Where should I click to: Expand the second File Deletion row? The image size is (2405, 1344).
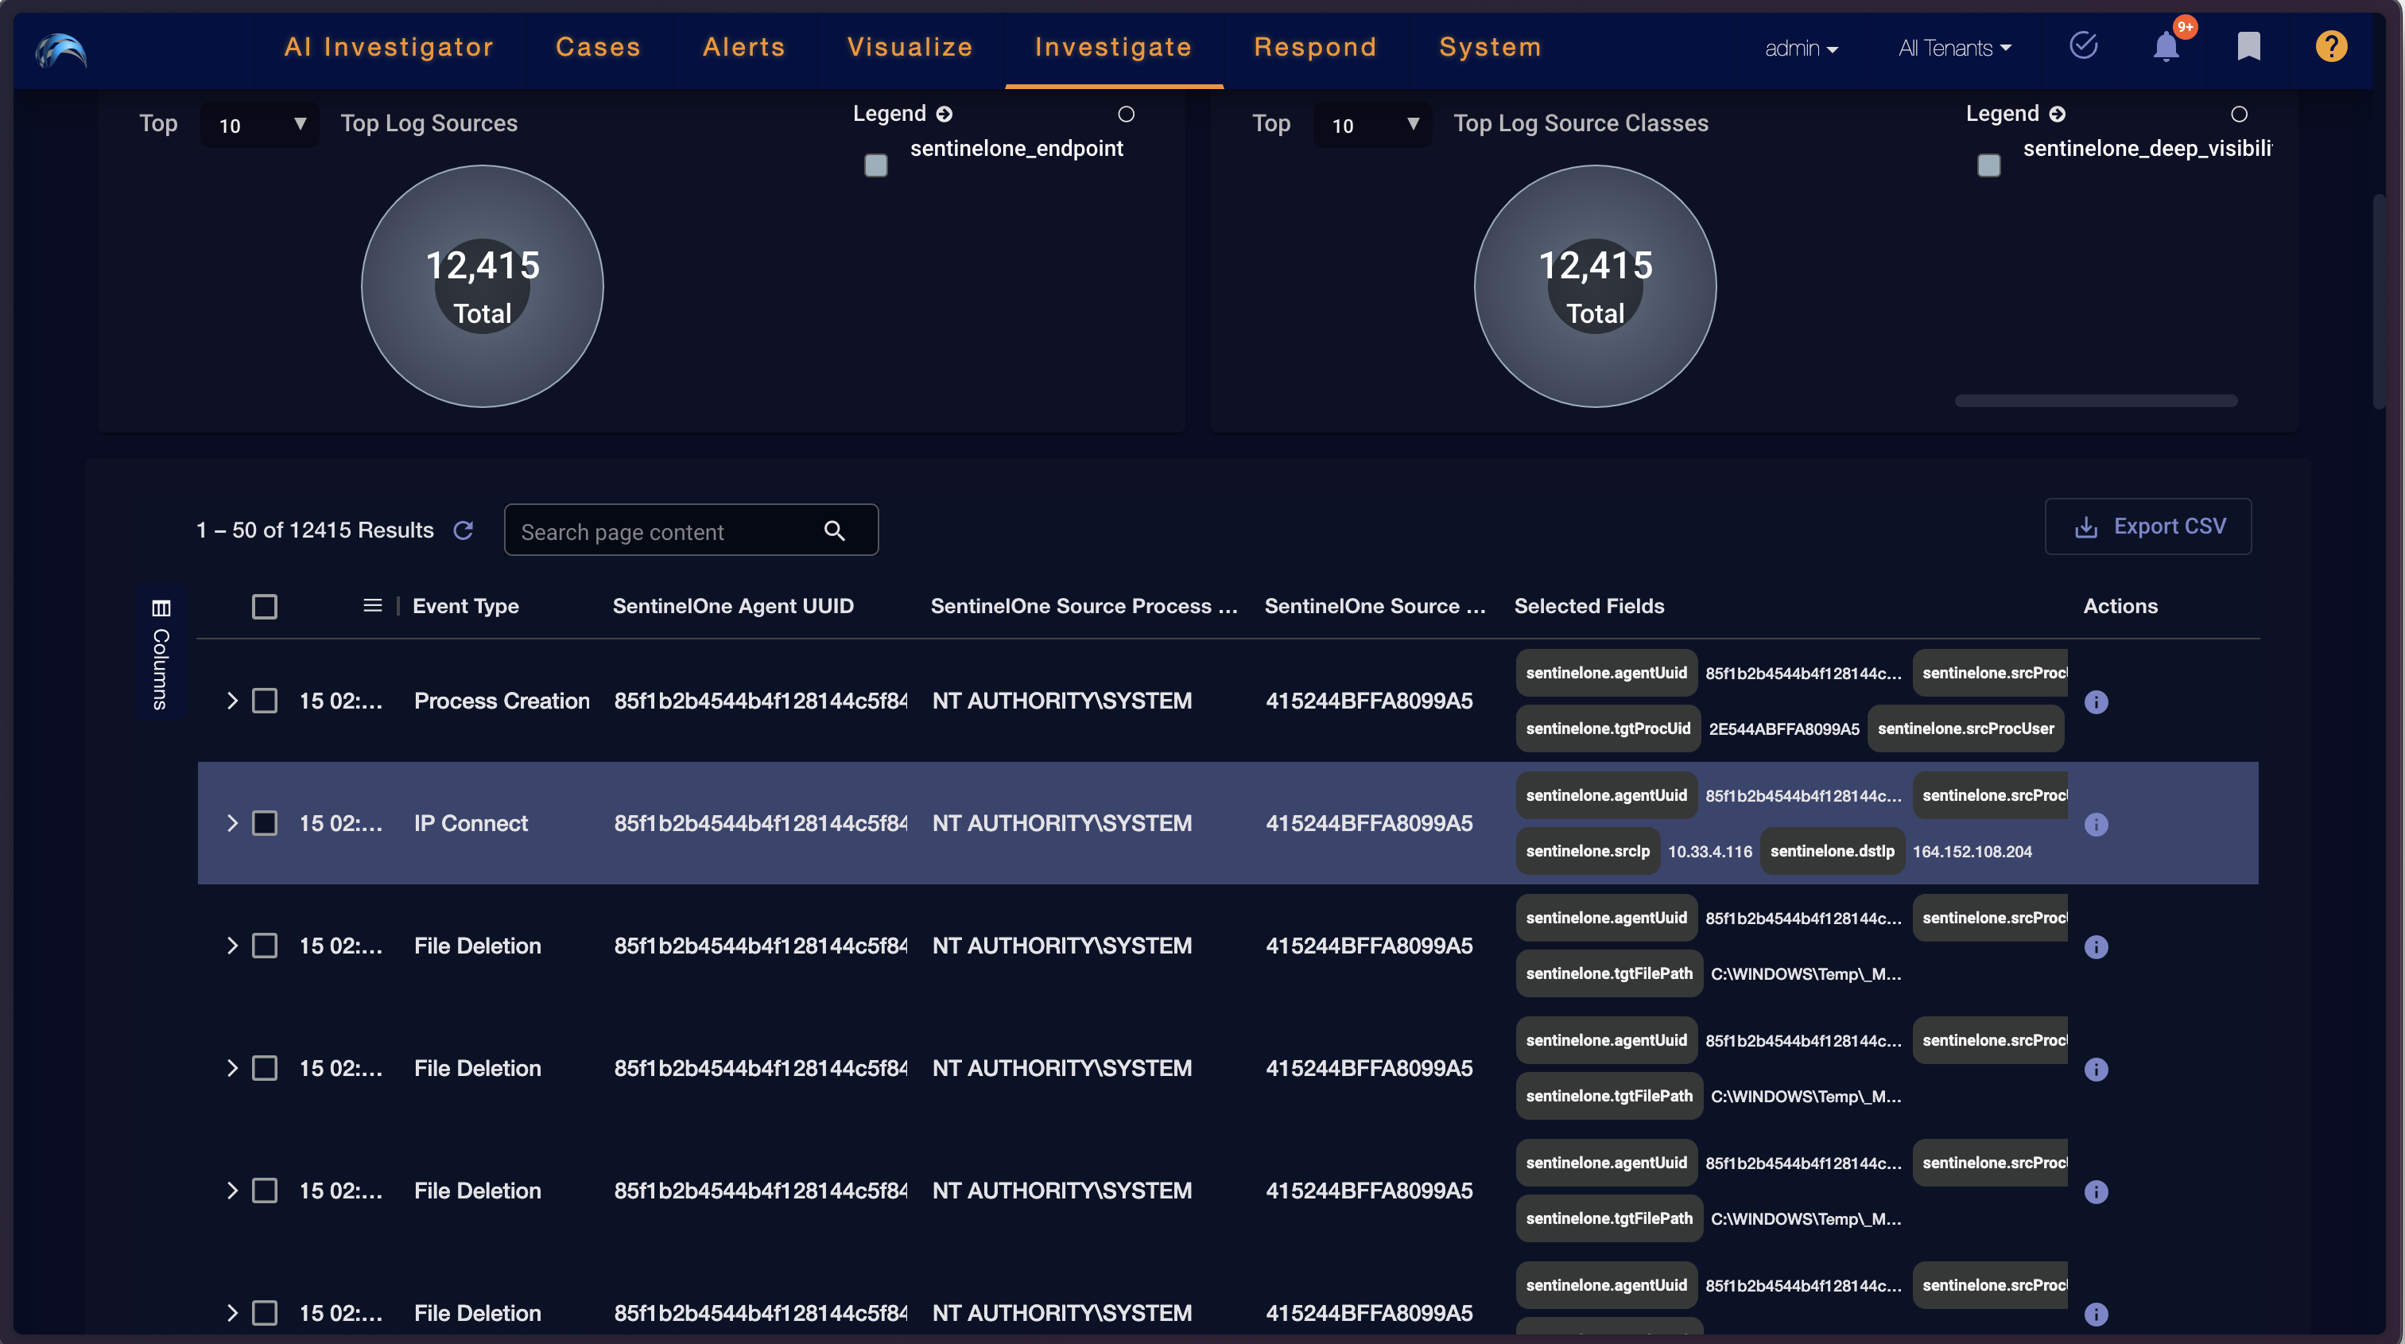point(231,1067)
